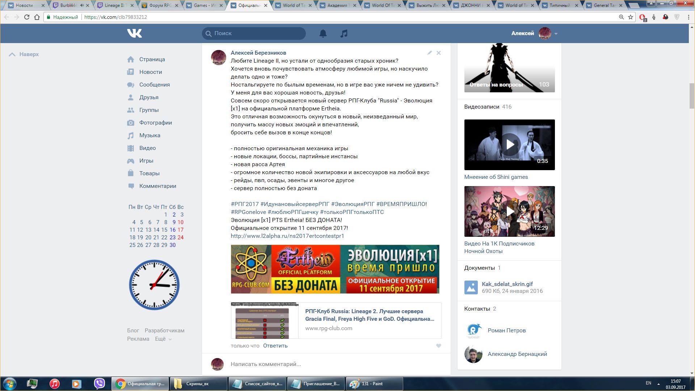Open Chrome three-dot menu
This screenshot has width=695, height=391.
(x=688, y=17)
